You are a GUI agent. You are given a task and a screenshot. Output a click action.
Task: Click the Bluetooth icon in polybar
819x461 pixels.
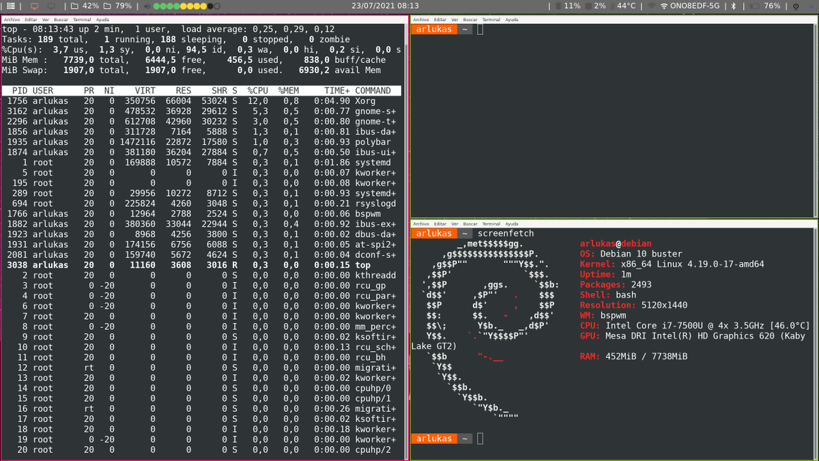coord(734,6)
